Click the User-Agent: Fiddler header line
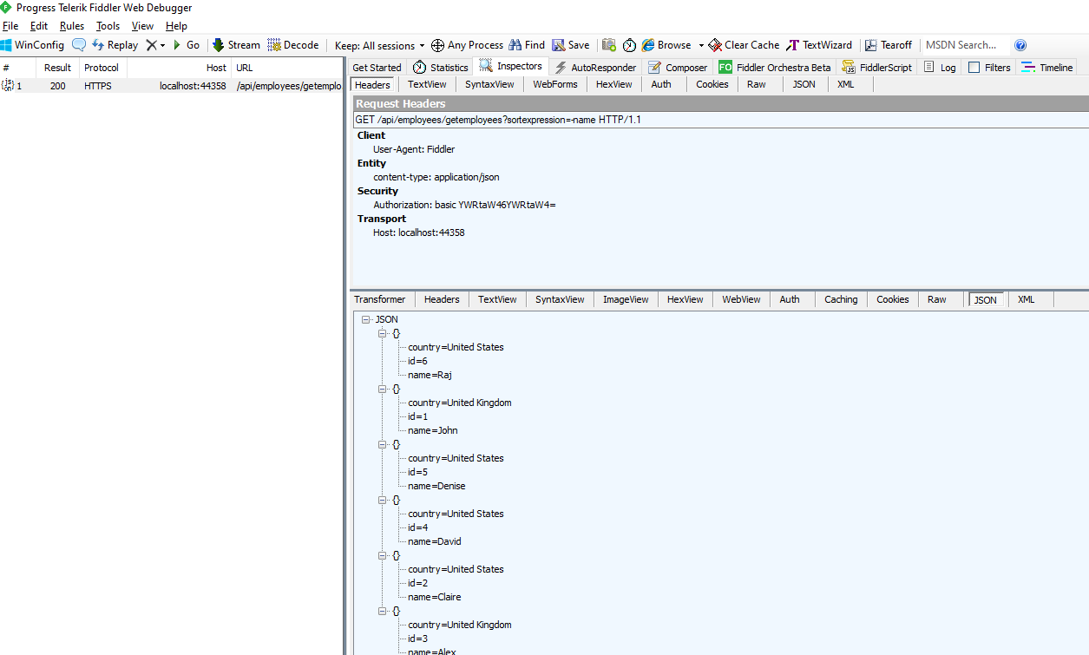 point(414,149)
